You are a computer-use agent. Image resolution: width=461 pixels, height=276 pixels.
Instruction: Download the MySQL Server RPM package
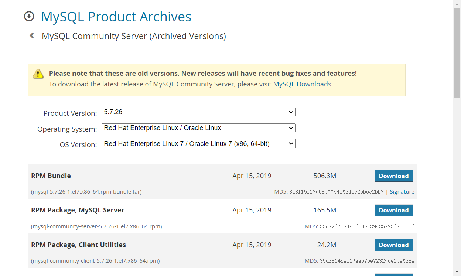[394, 210]
